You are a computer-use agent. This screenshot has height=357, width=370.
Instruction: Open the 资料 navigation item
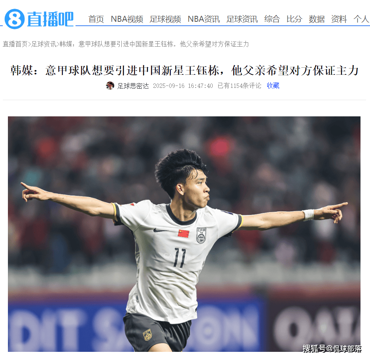tap(339, 19)
